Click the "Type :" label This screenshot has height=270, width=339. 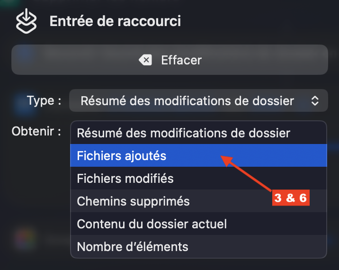pos(44,100)
